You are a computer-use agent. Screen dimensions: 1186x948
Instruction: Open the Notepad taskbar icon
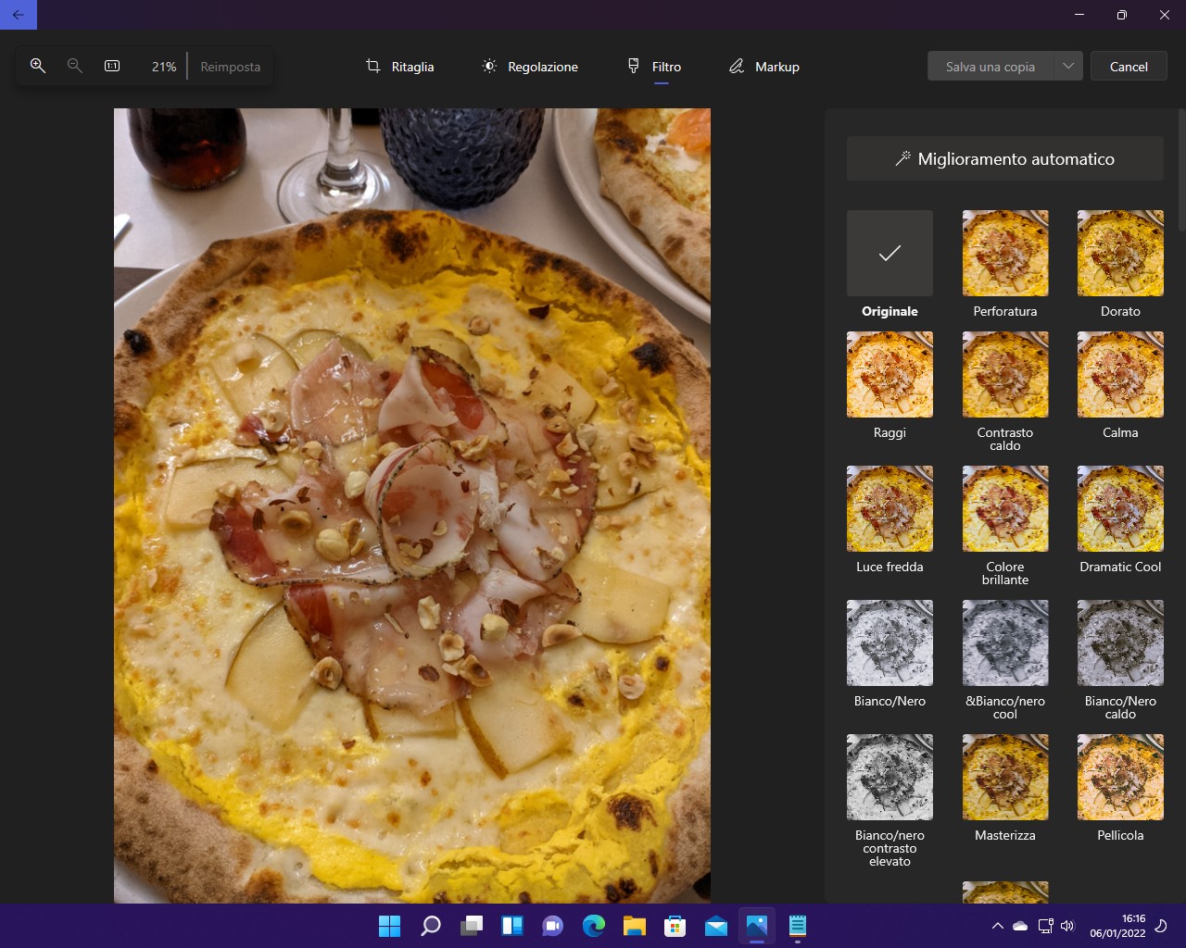(798, 926)
